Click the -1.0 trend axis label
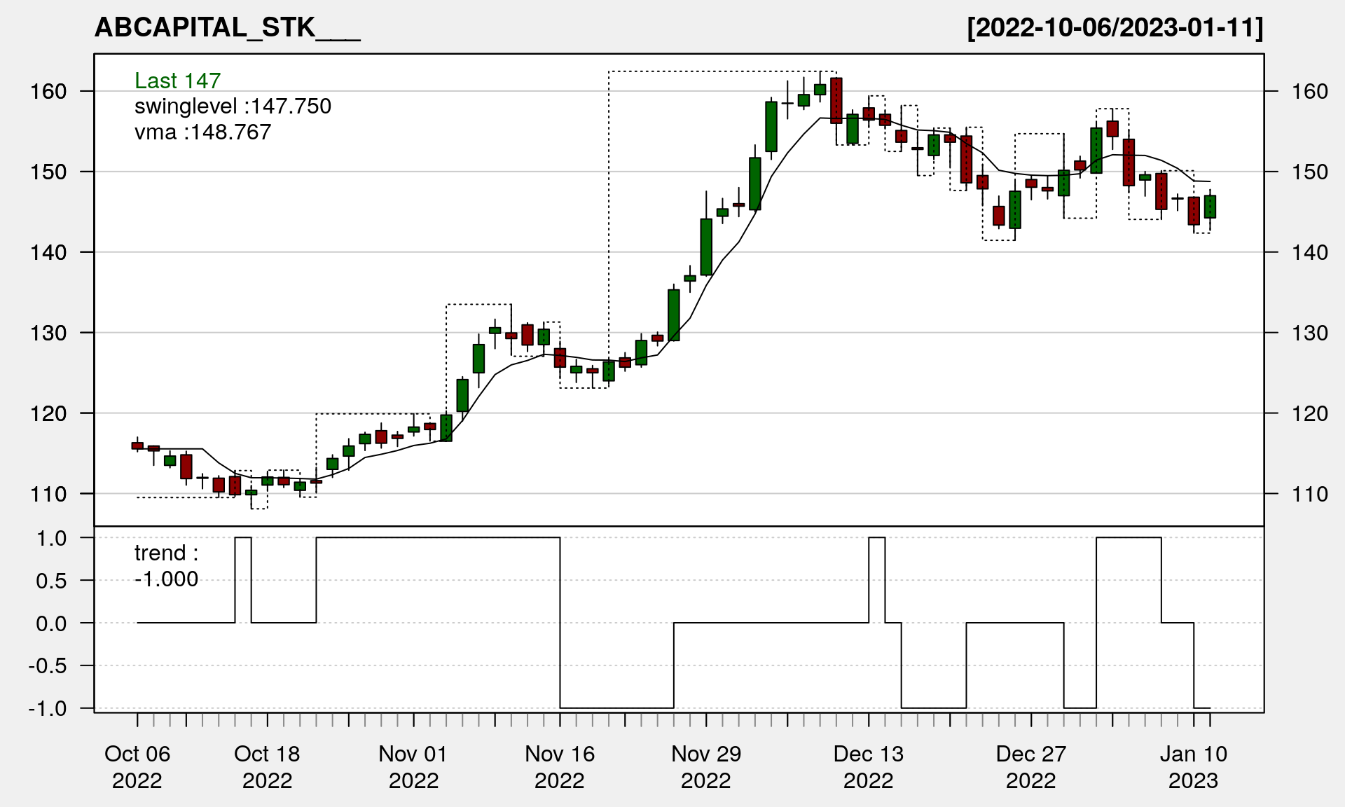Viewport: 1345px width, 807px height. point(48,708)
